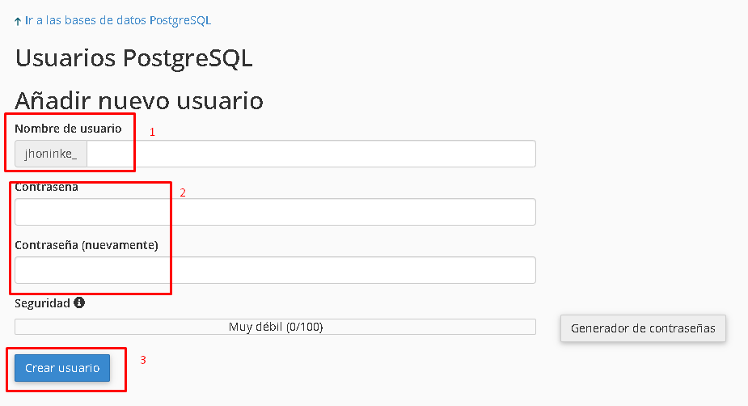The image size is (748, 406).
Task: Click the 'Usuarios PostgreSQL' page heading
Action: tap(133, 58)
